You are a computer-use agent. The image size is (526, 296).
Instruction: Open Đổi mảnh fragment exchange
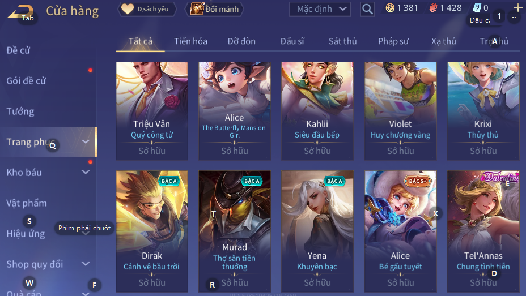tap(214, 9)
